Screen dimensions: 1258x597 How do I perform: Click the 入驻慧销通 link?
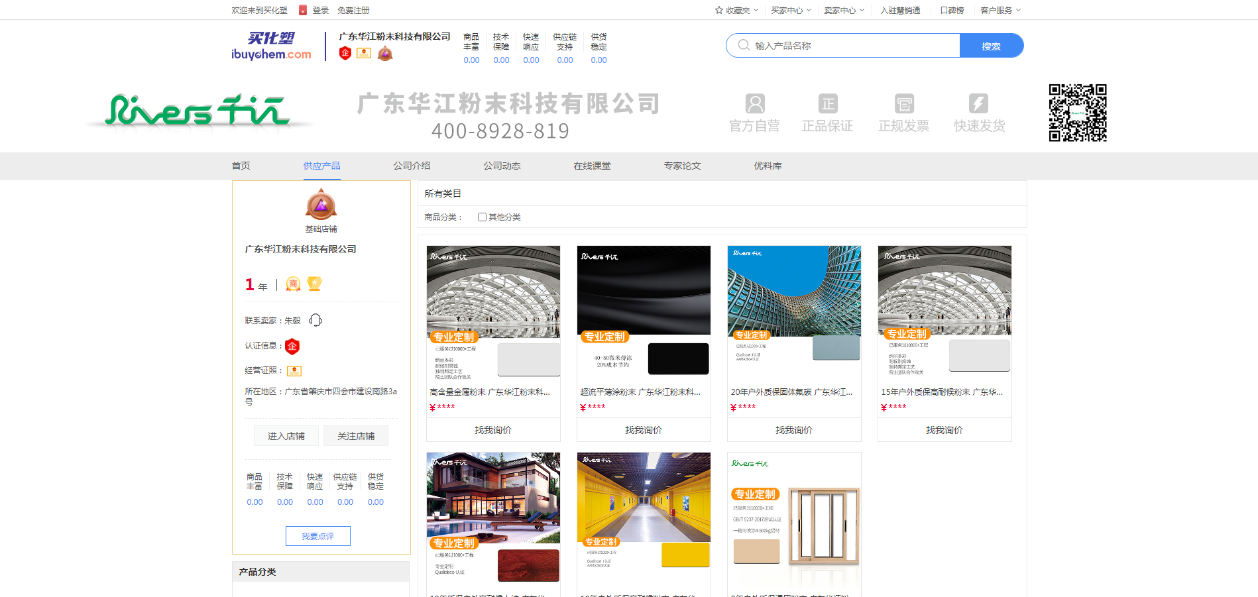[900, 10]
